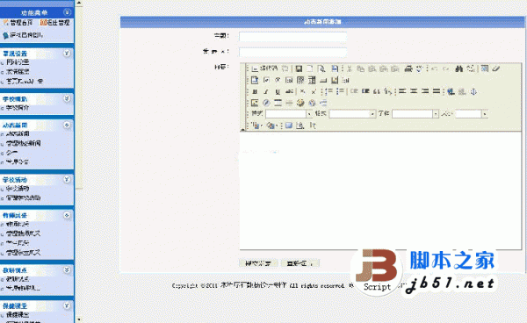Insert a Smiley emoticon
The image size is (527, 323).
pyautogui.click(x=300, y=103)
